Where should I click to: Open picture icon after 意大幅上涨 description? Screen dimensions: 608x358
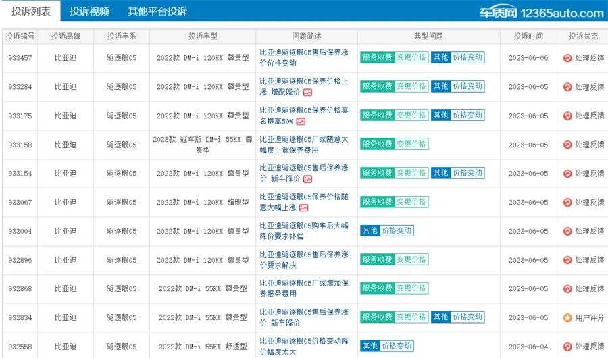pos(303,208)
